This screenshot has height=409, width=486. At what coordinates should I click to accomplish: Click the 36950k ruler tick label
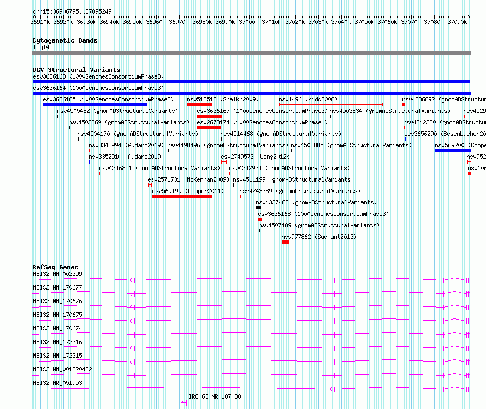point(132,22)
